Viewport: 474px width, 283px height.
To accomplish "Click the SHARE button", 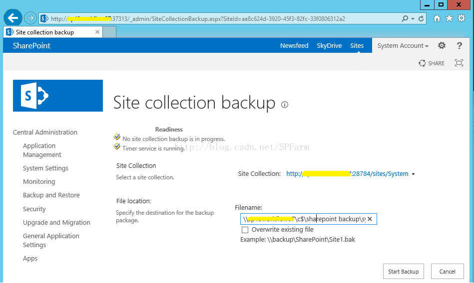I will [432, 63].
